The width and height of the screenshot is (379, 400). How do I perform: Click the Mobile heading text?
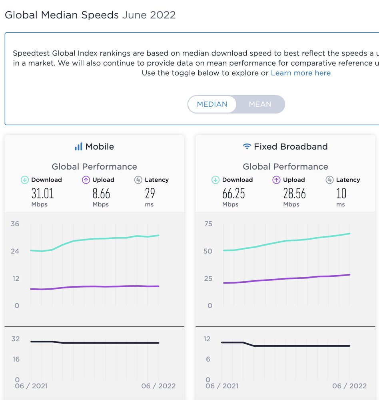coord(100,147)
